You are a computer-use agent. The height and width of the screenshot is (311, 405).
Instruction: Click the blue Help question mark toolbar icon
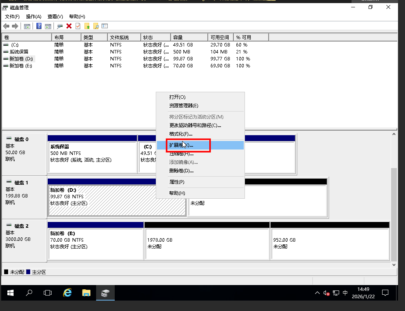[39, 26]
